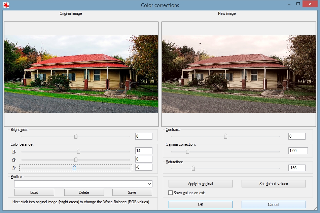Click the Saturation slider handle
Screen dimensions: 320x213
[193, 168]
